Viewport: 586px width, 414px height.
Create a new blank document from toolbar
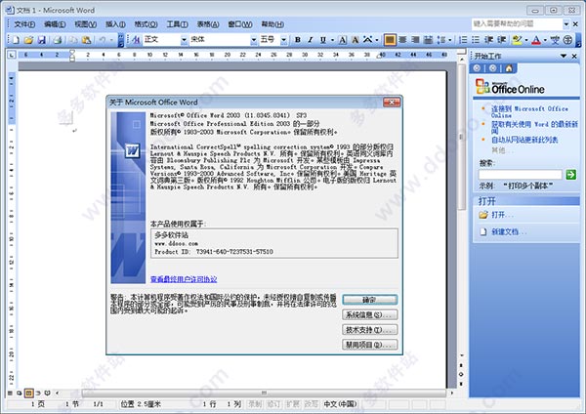click(16, 40)
